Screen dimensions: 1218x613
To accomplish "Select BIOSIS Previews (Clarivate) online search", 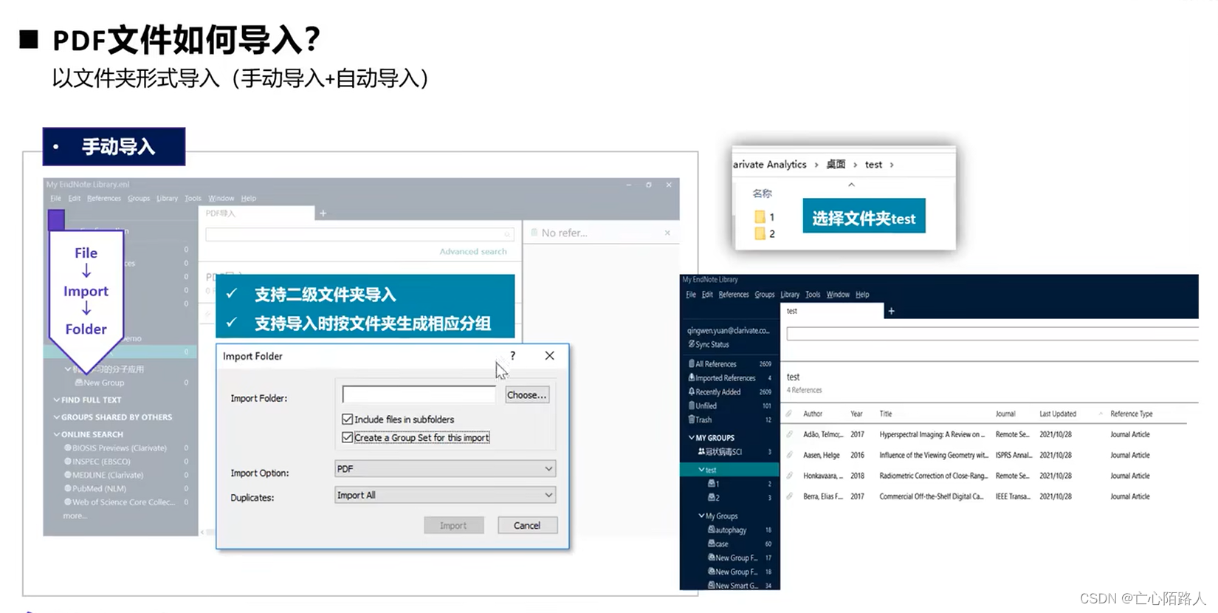I will coord(115,448).
